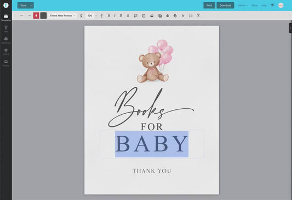This screenshot has width=292, height=200.
Task: Open the text case TT icon
Action: pyautogui.click(x=183, y=16)
